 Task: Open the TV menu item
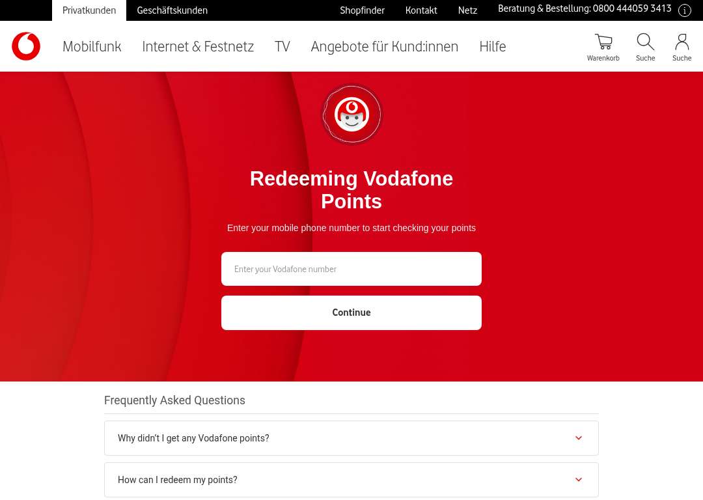(283, 46)
